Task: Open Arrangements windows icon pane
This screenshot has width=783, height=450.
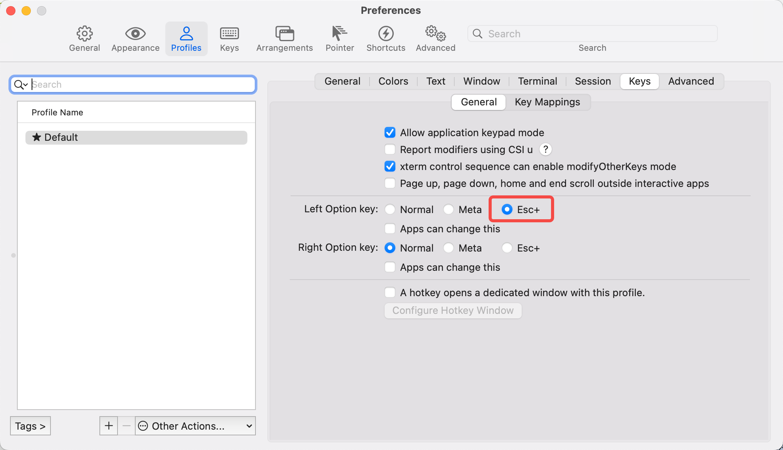Action: (284, 39)
